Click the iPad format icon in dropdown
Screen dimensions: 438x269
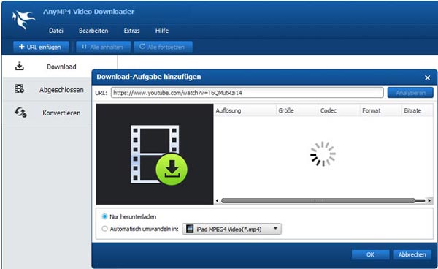[190, 229]
